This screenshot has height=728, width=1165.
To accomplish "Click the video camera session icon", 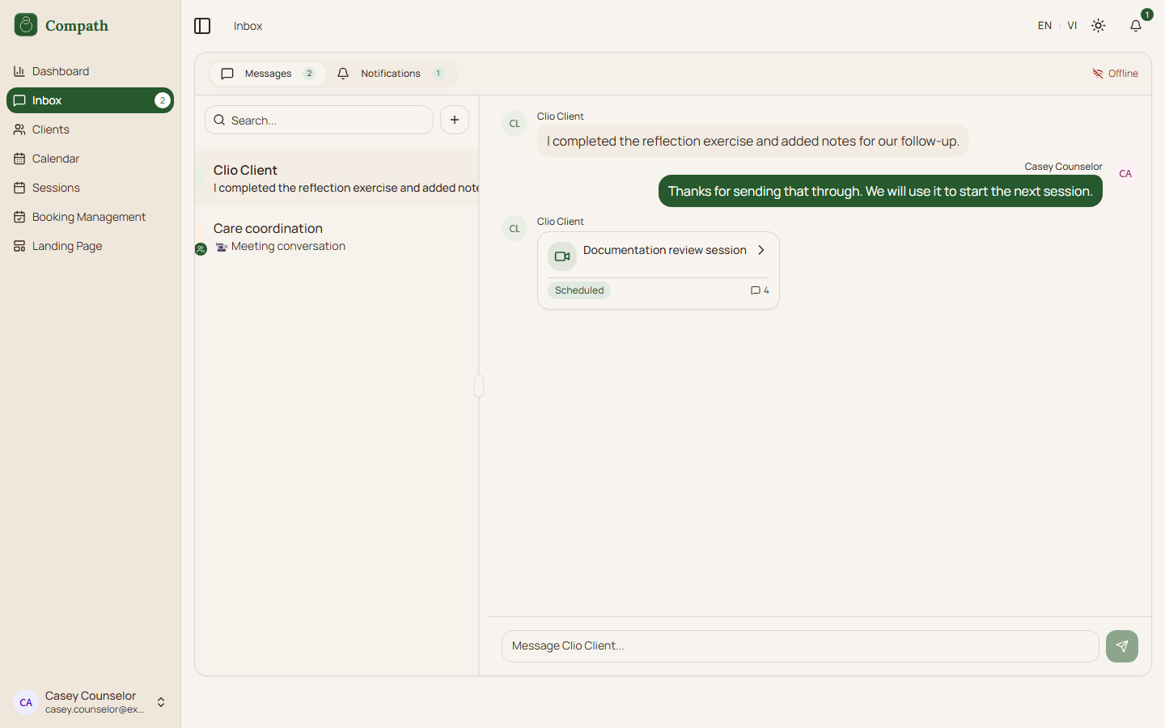I will click(x=562, y=256).
